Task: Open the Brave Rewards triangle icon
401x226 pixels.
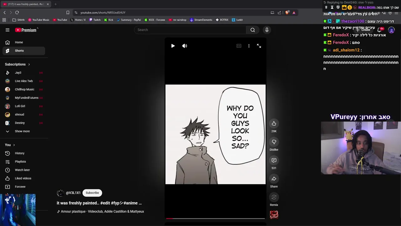Action: click(x=294, y=13)
